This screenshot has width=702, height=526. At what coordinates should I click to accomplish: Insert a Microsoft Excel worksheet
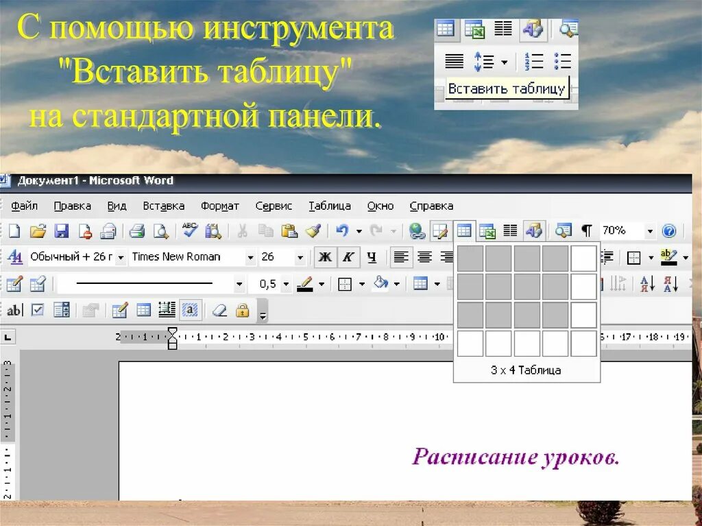(487, 231)
